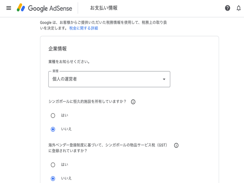Click the シンガポールに恒久的施設 question text
The height and width of the screenshot is (183, 244).
click(87, 102)
